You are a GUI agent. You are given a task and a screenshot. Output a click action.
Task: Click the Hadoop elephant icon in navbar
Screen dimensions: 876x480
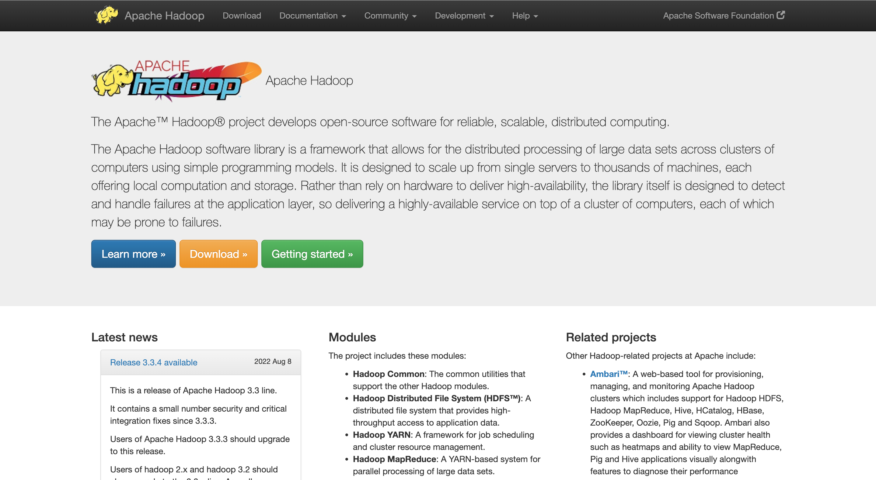pos(106,15)
